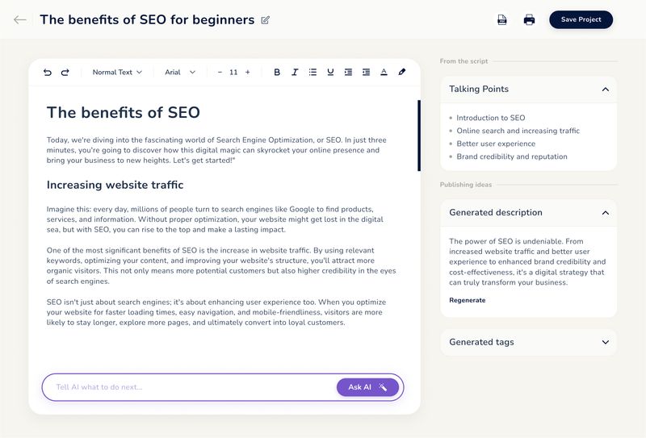Increase paragraph indent

tap(348, 73)
